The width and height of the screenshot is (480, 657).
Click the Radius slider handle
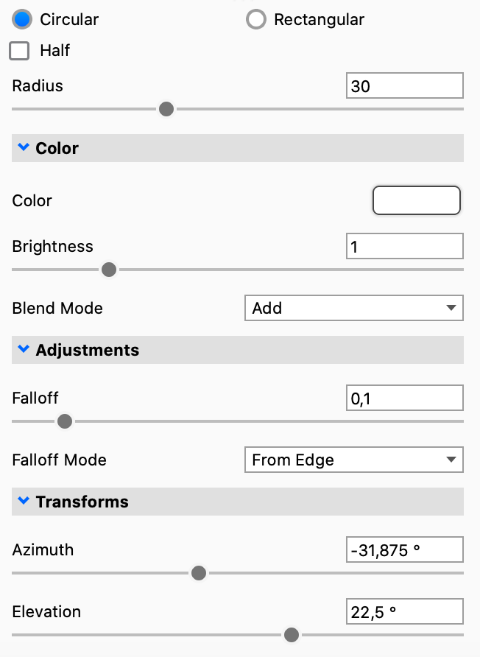(x=166, y=109)
